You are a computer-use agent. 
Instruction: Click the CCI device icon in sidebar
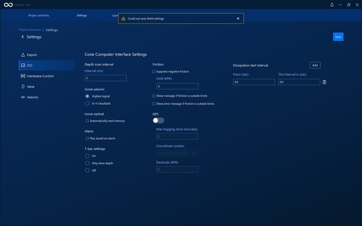click(23, 65)
